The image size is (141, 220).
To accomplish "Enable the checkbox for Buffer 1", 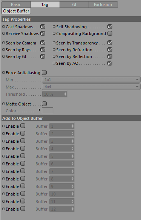I will point(23,126).
